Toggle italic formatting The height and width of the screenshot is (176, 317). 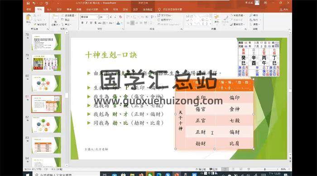tap(87, 23)
